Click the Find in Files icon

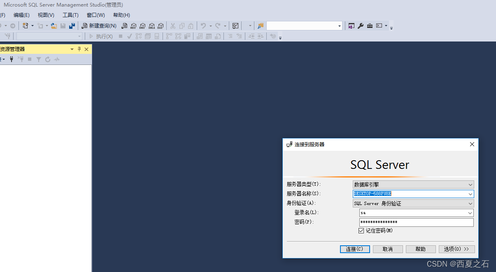261,25
